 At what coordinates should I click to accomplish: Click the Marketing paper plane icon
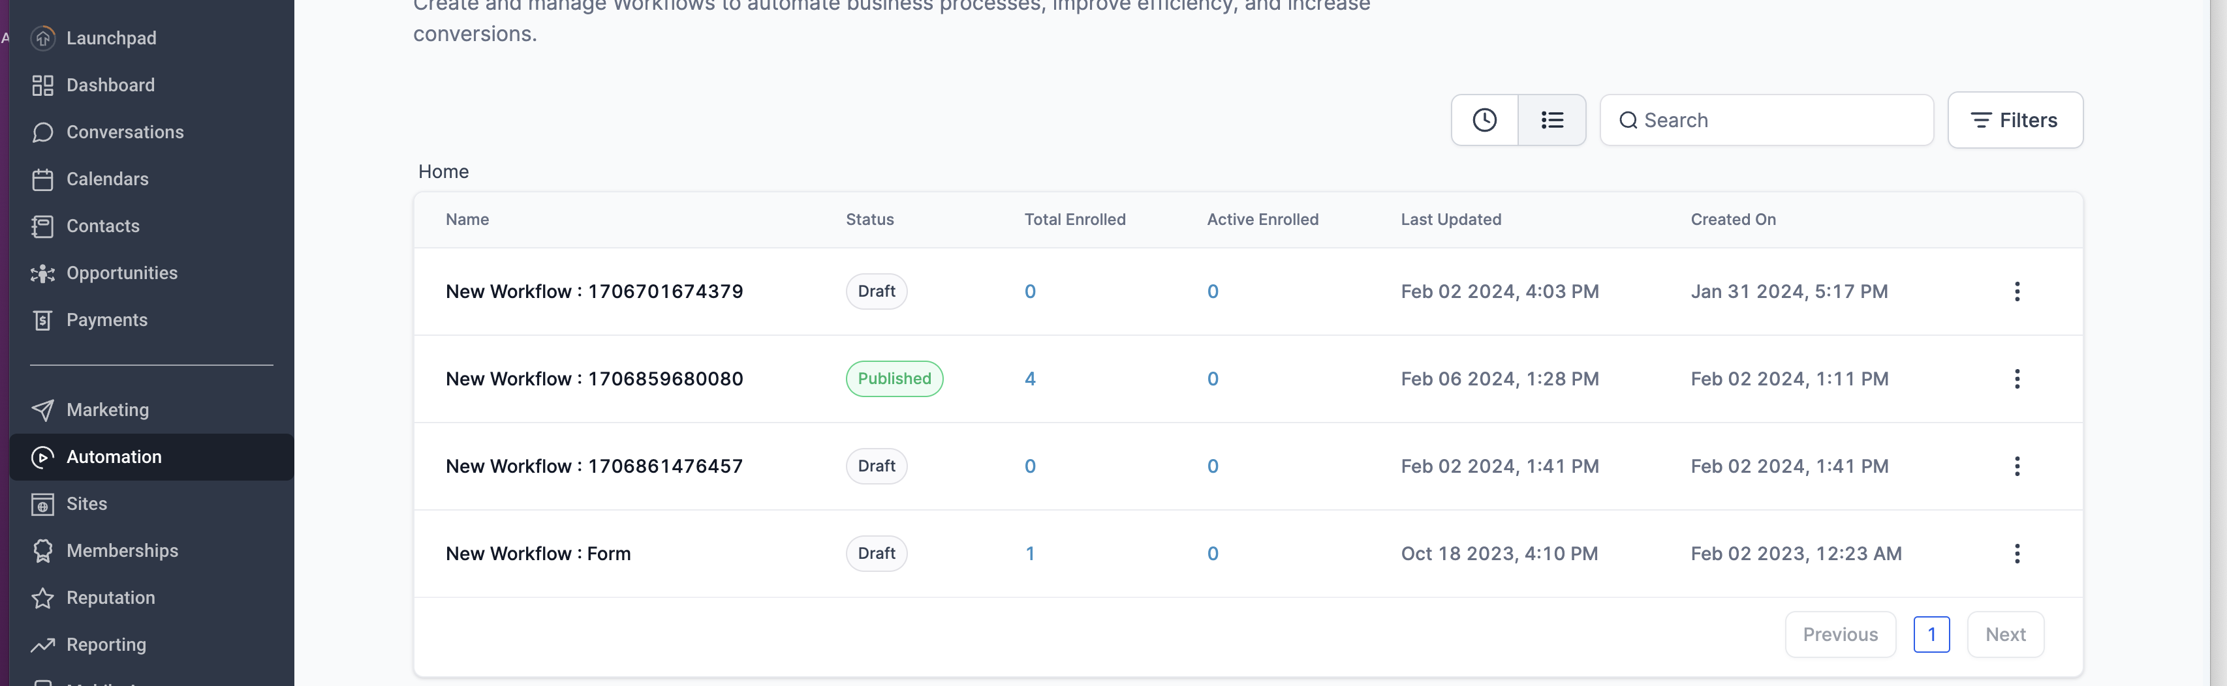point(42,410)
